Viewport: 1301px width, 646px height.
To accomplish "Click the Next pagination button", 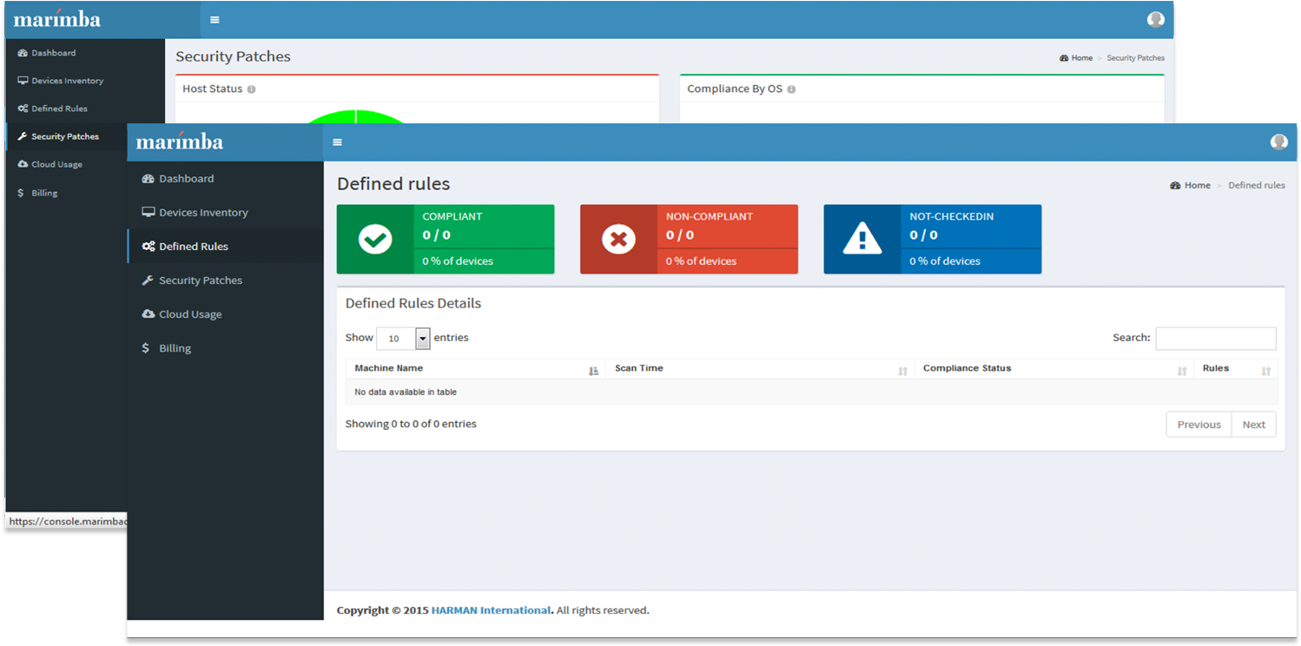I will [x=1253, y=425].
